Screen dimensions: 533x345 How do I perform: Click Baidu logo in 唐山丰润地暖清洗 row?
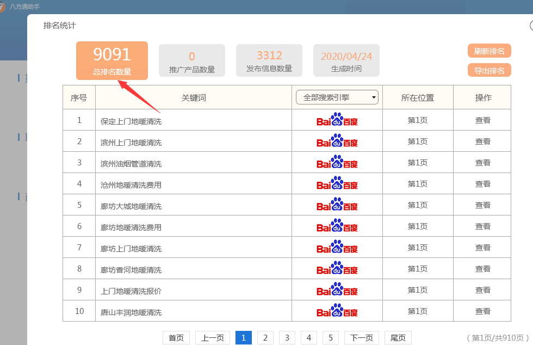click(337, 310)
